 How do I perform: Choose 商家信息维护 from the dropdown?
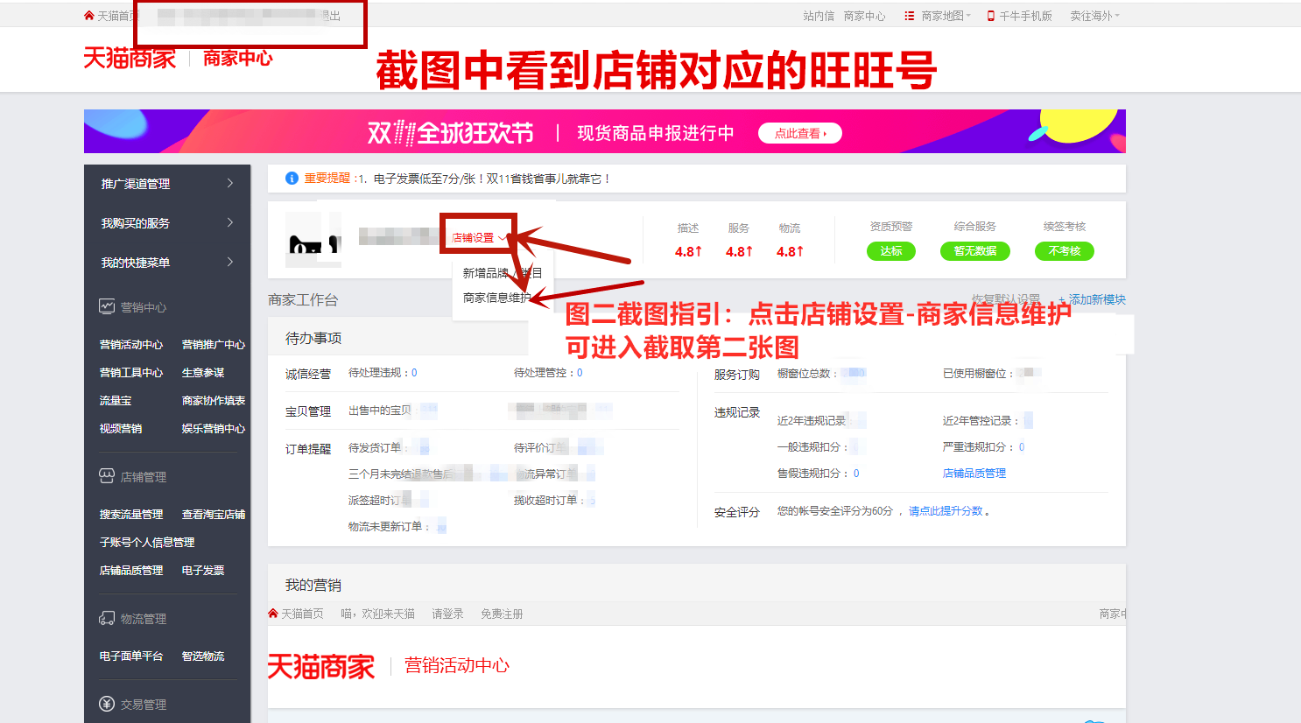497,298
